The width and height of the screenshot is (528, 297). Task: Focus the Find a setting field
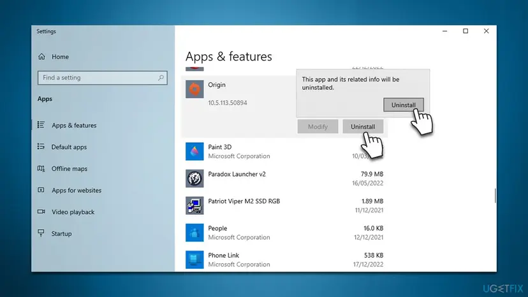[103, 78]
